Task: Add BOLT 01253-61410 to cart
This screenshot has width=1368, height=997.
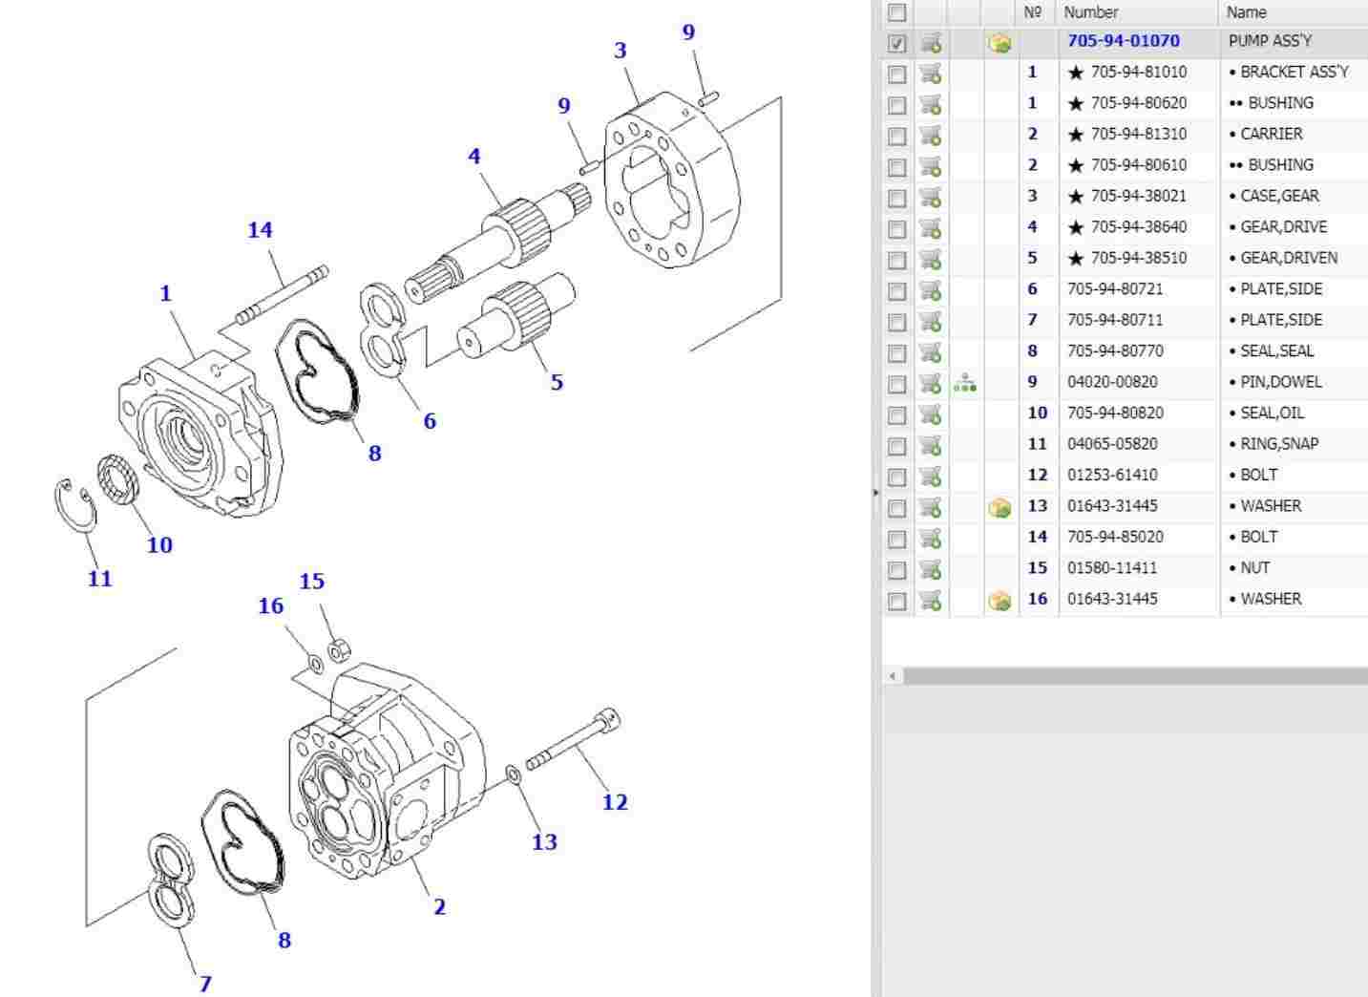Action: click(x=931, y=477)
